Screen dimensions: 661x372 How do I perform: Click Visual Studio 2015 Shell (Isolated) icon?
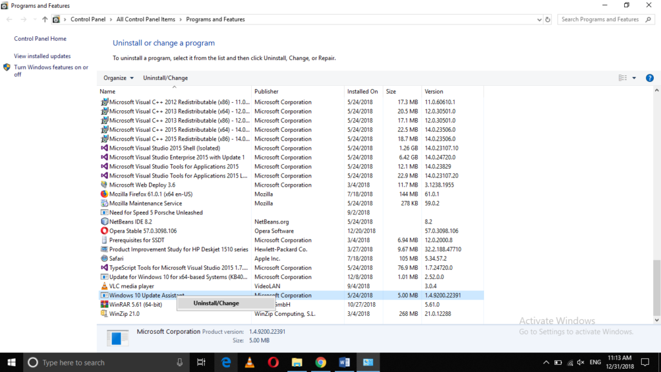[104, 148]
